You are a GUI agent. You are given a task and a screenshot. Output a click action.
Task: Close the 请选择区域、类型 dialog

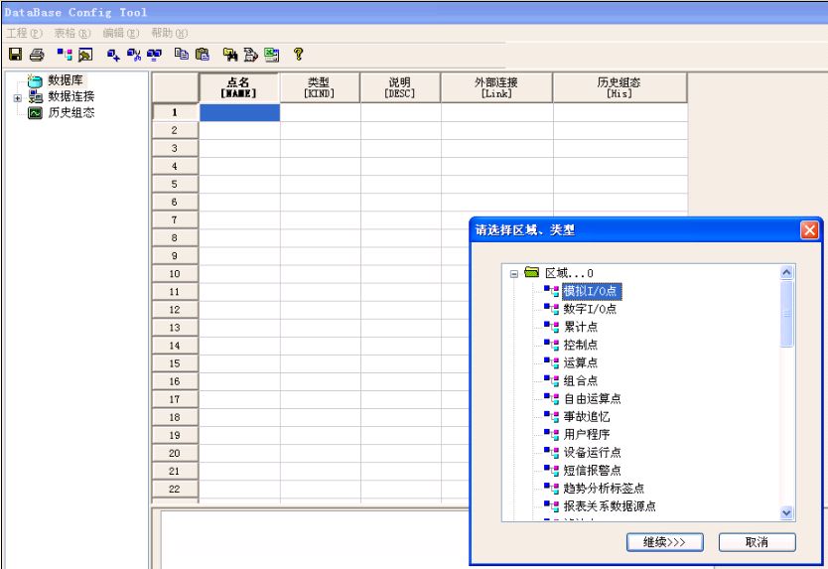(809, 229)
